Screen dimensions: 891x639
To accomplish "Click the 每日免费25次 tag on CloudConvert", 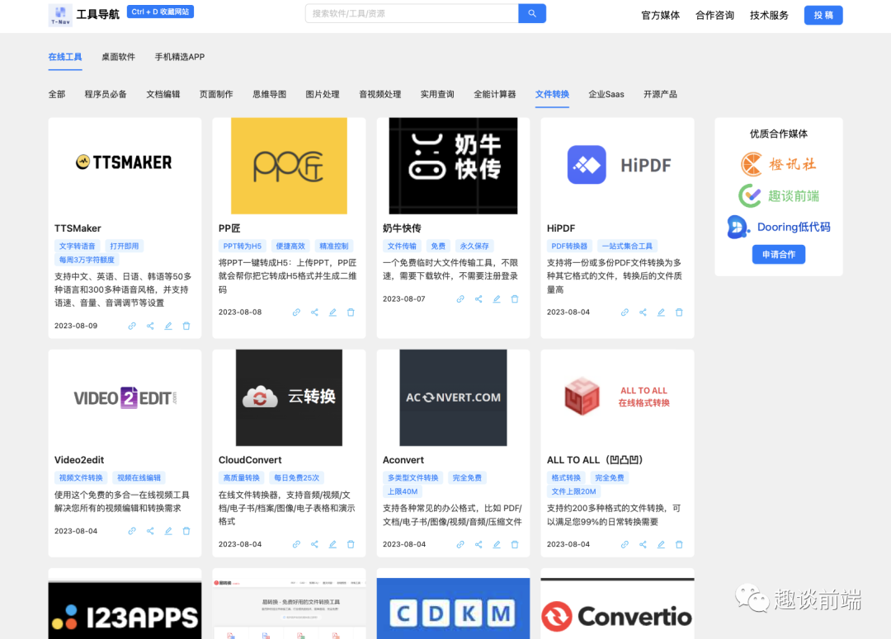I will click(x=297, y=477).
